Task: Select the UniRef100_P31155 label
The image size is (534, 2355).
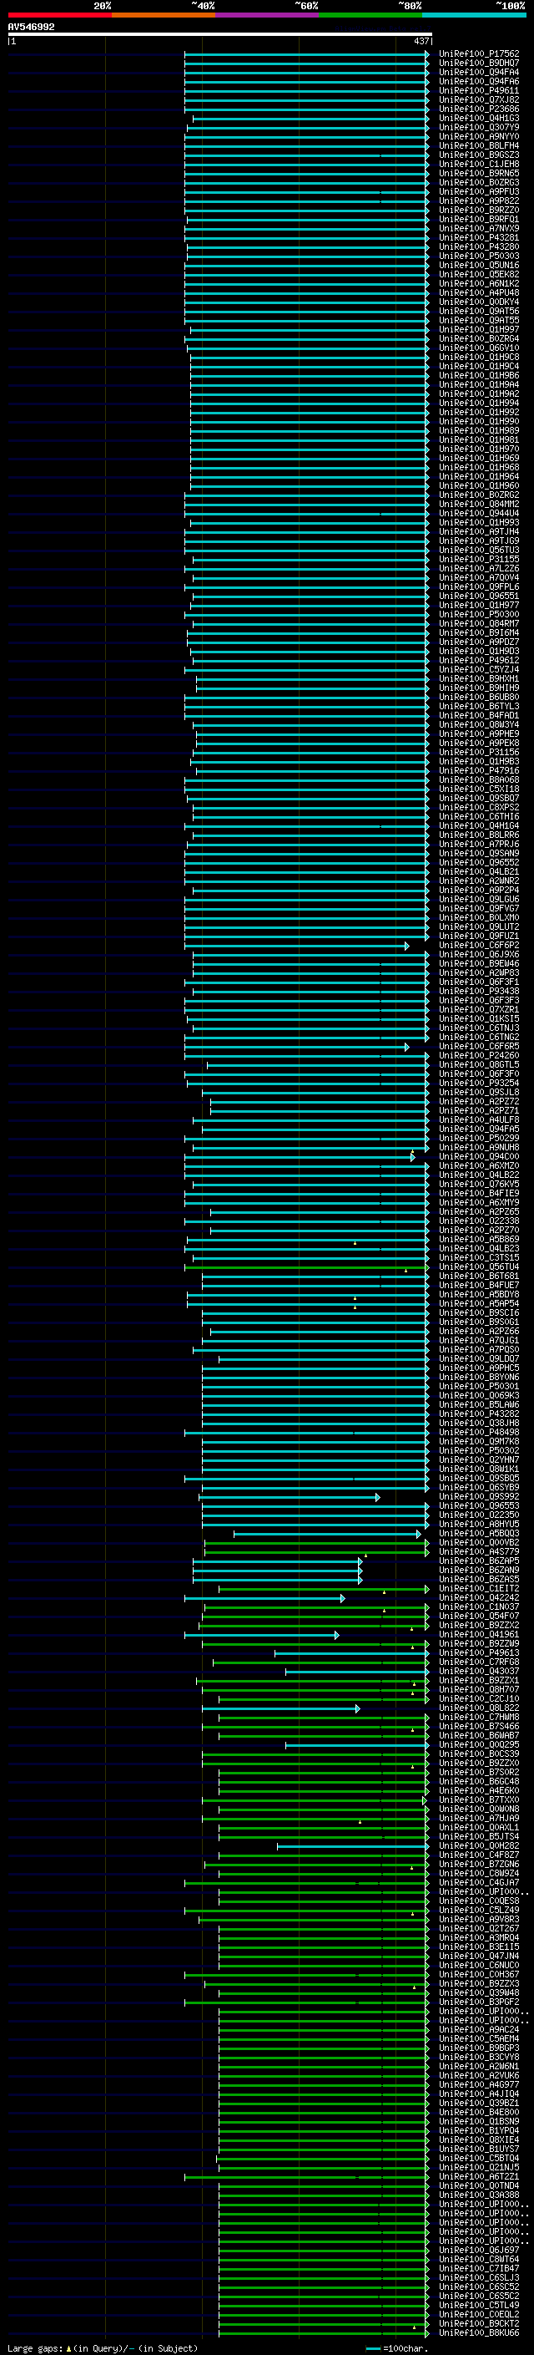Action: [478, 560]
